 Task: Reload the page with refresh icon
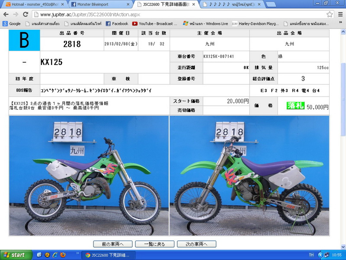(26, 15)
